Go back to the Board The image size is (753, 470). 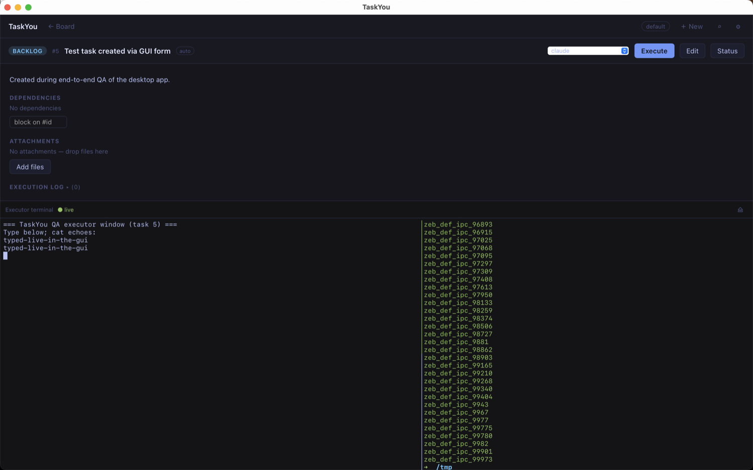pyautogui.click(x=61, y=27)
